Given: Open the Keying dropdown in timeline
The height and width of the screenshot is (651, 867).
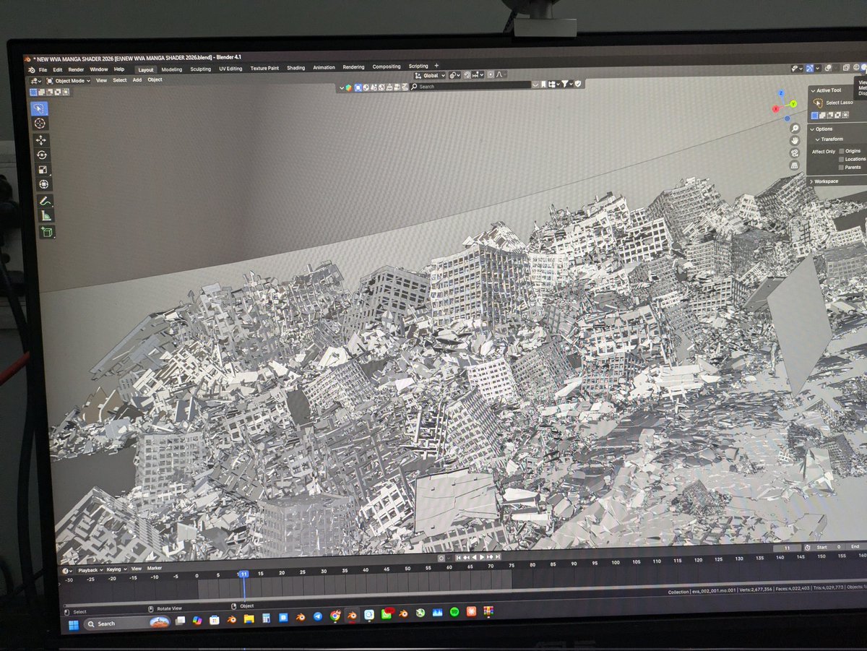Looking at the screenshot, I should (116, 569).
